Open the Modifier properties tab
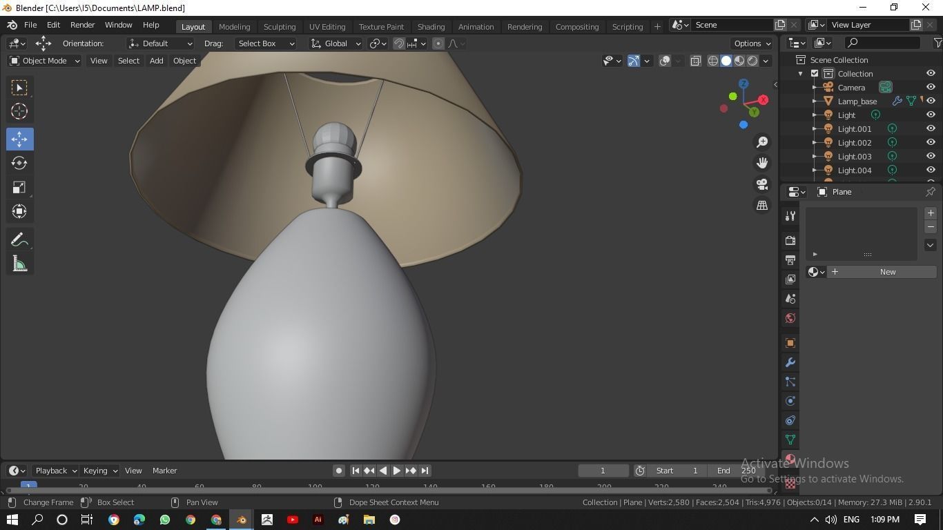The image size is (943, 530). [x=790, y=362]
